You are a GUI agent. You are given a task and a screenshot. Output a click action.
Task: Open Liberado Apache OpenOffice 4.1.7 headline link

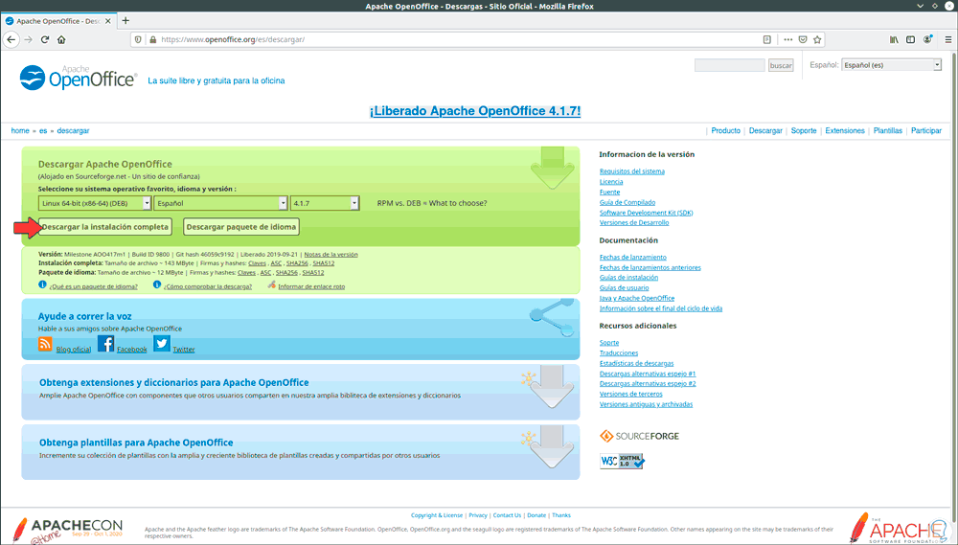(x=475, y=111)
